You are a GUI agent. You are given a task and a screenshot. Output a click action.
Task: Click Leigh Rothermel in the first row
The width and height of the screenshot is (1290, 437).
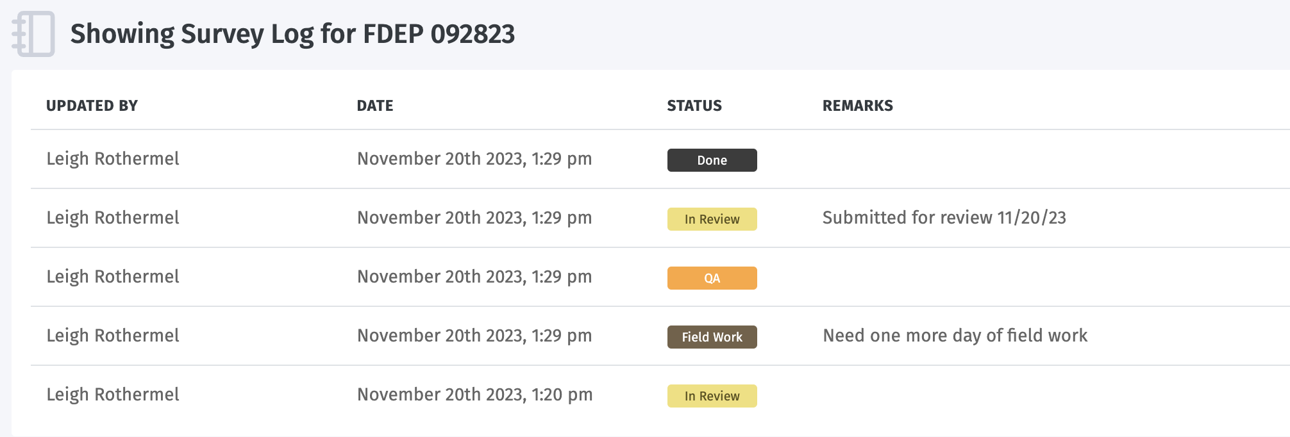[113, 159]
